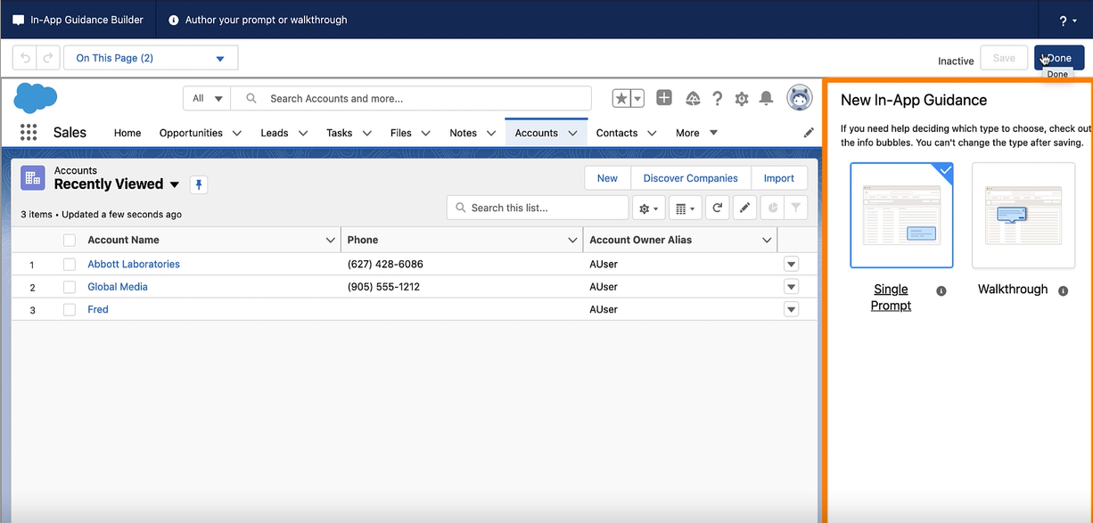Click the redo arrow in builder toolbar
This screenshot has height=523, width=1093.
point(48,58)
